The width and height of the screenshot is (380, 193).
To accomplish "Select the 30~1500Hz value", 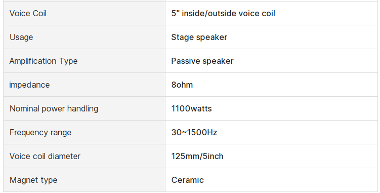I will coord(194,132).
